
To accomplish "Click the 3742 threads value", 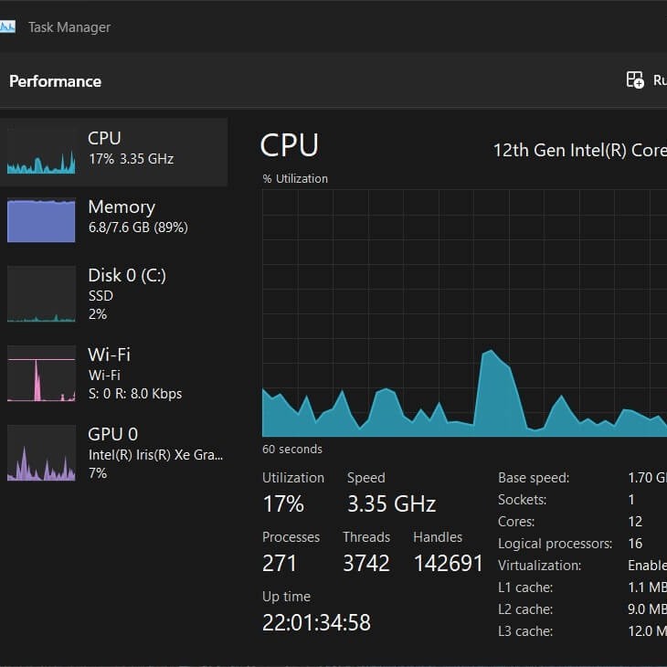I will point(366,563).
